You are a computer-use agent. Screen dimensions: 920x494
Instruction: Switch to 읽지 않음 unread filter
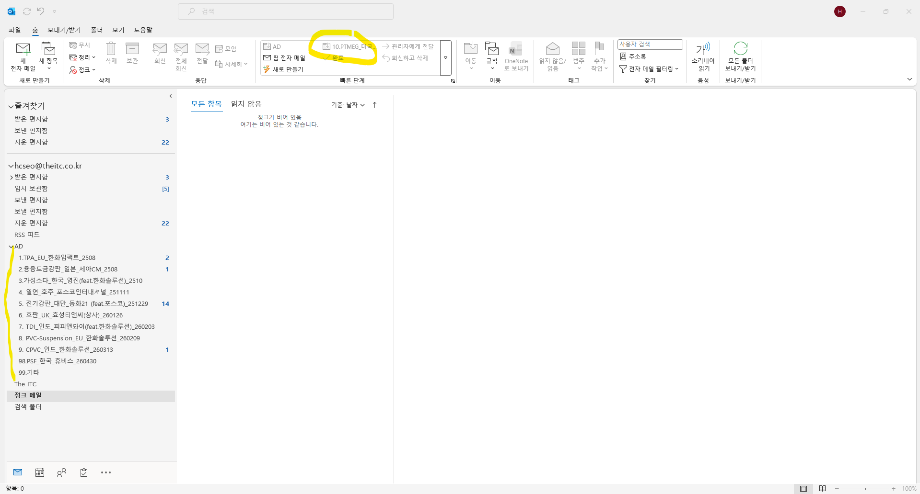click(246, 104)
